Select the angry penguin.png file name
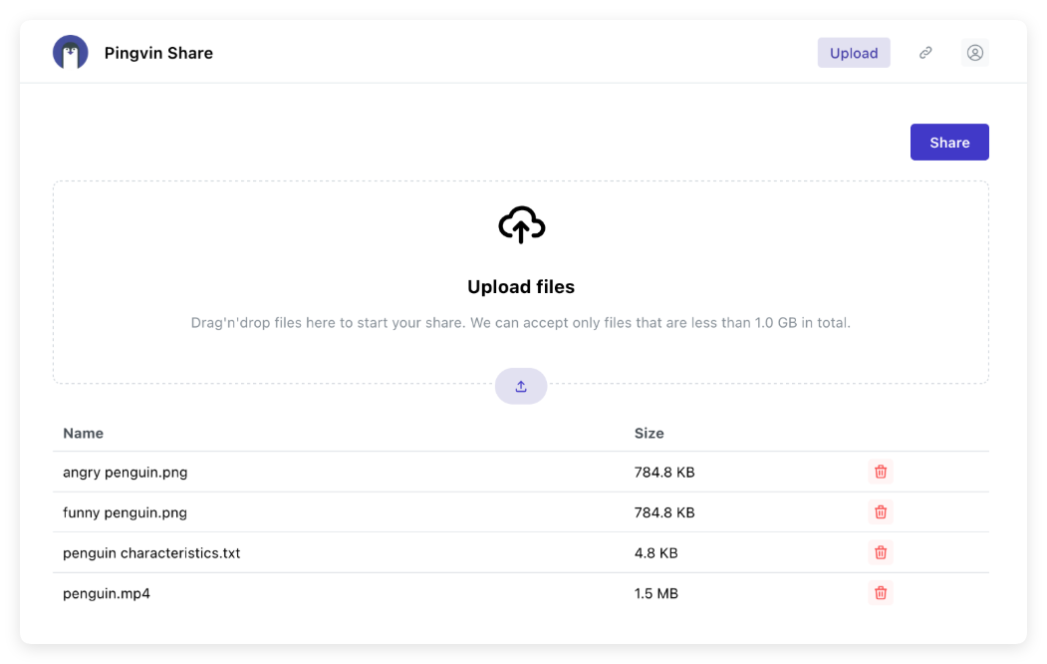The image size is (1047, 664). 126,473
